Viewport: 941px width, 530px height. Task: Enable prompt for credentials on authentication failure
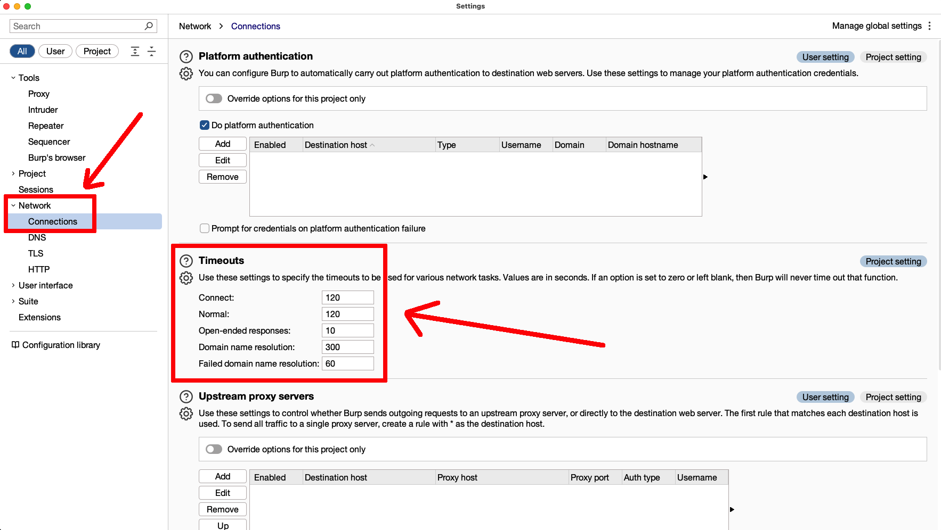tap(205, 228)
